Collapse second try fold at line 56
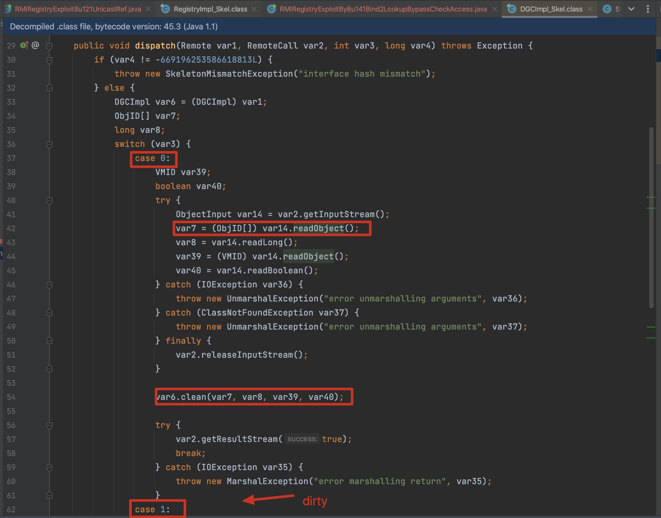Viewport: 661px width, 518px height. tap(49, 425)
